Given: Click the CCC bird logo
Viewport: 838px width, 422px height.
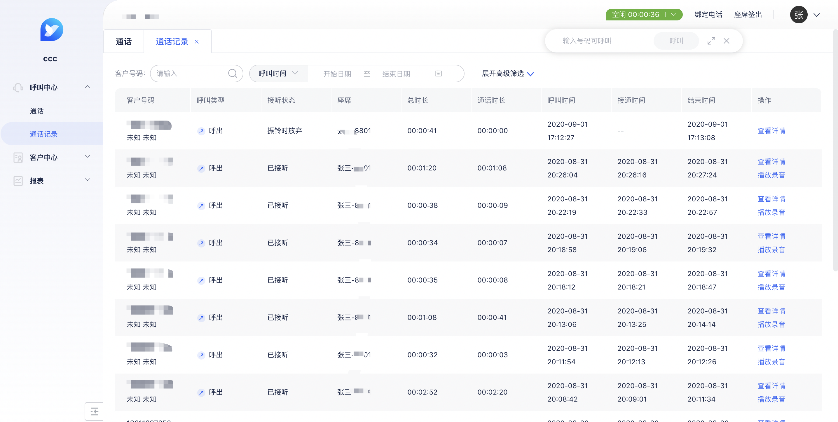Looking at the screenshot, I should [52, 29].
